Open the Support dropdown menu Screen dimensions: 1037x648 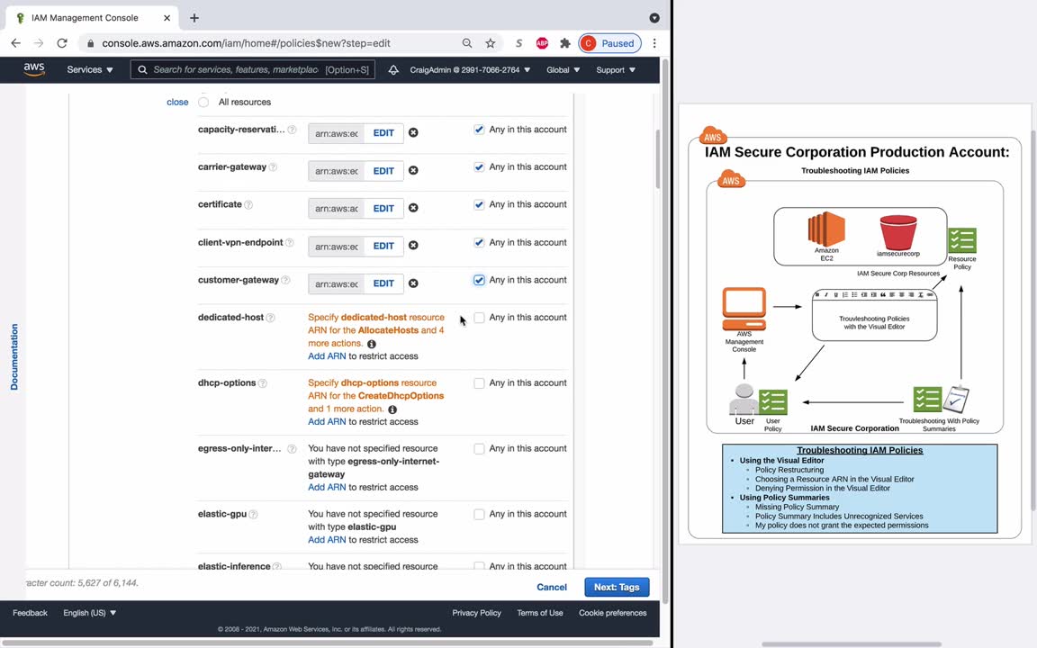coord(616,69)
